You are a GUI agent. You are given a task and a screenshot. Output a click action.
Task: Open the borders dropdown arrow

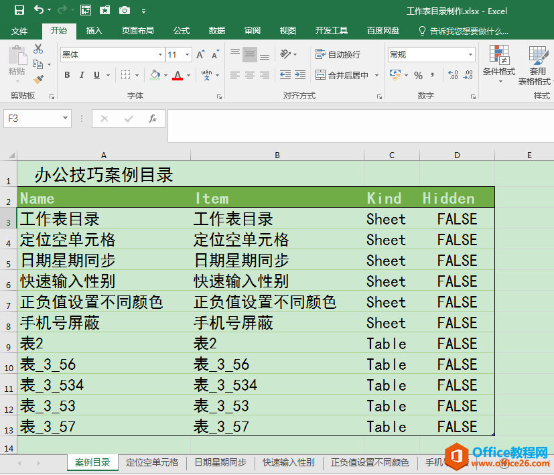coord(137,75)
